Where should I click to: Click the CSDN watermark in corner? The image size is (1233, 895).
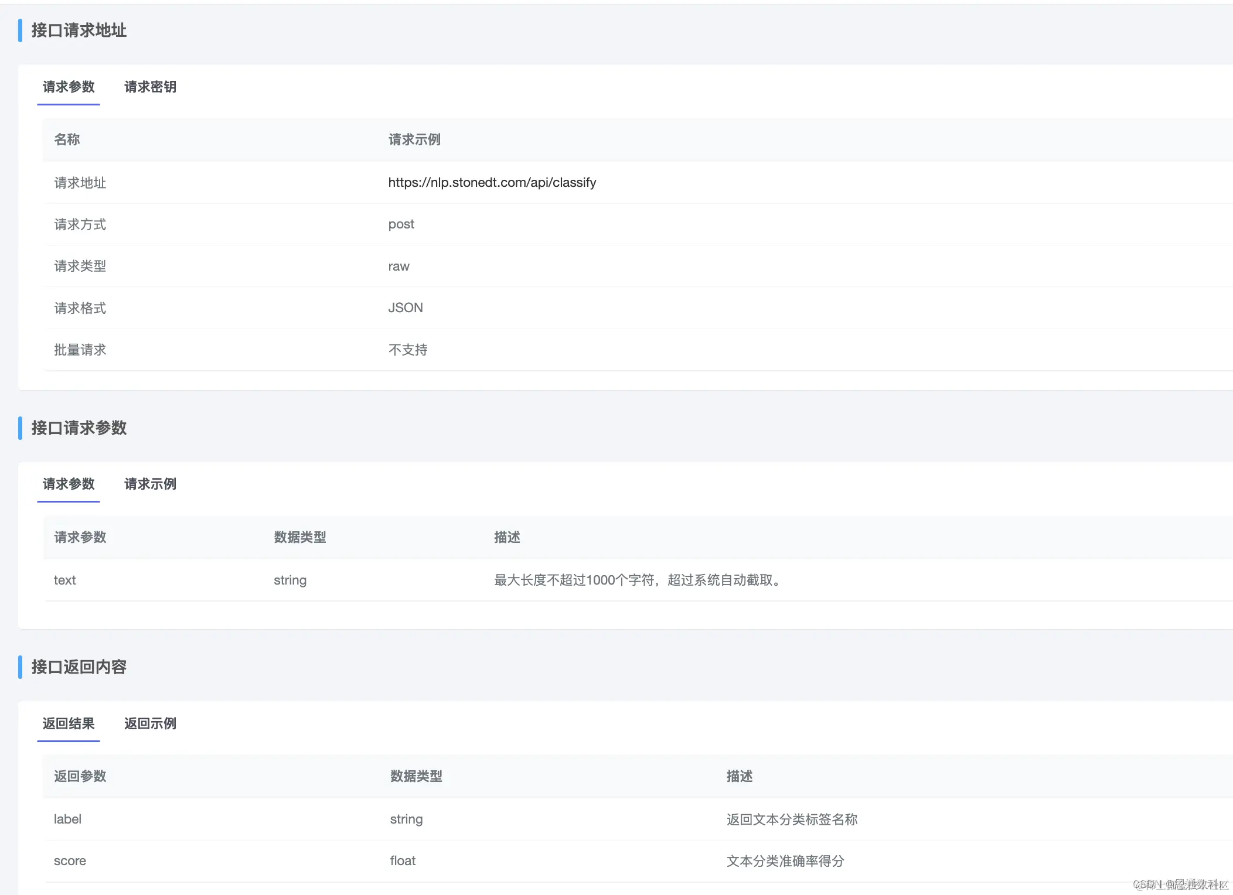point(1180,884)
